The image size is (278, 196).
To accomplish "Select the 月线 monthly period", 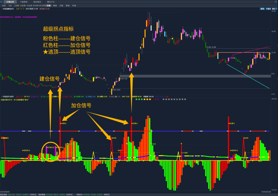I will [61, 6].
